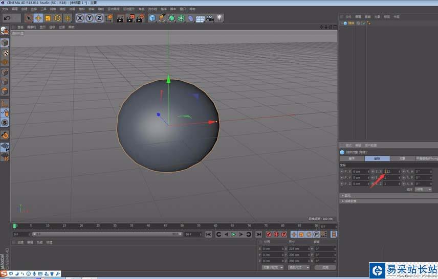Expand the 四元 collapsed section

pos(347,195)
